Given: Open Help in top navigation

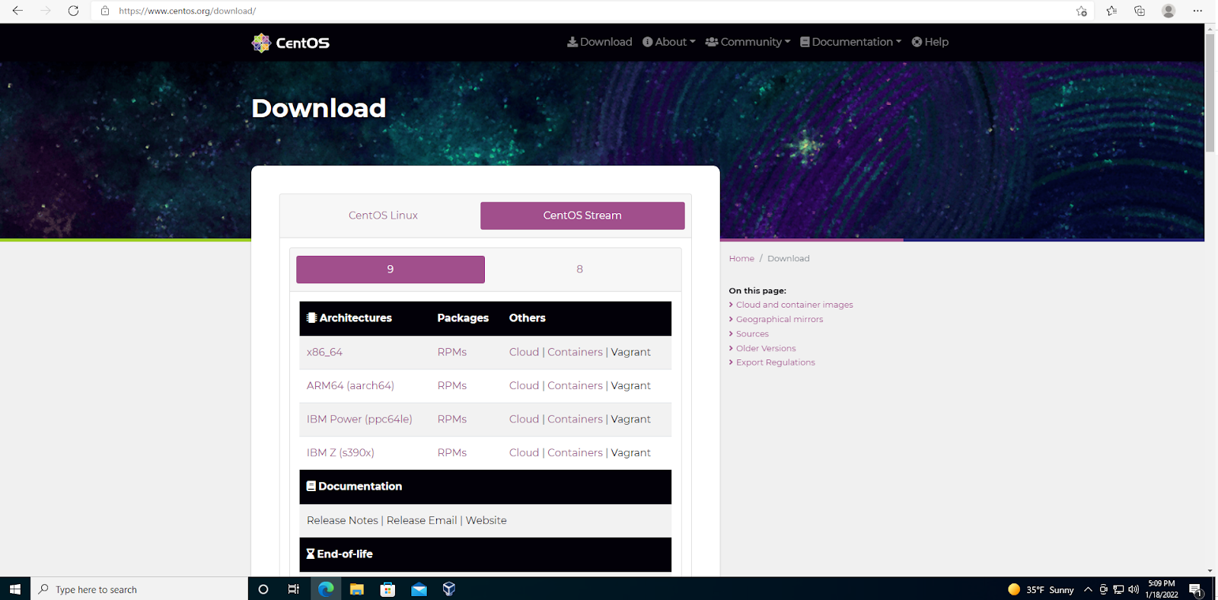Looking at the screenshot, I should pos(930,42).
